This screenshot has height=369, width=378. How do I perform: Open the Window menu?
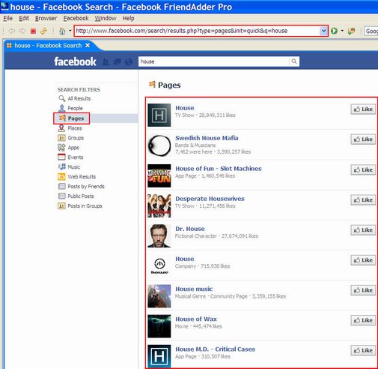tap(106, 18)
